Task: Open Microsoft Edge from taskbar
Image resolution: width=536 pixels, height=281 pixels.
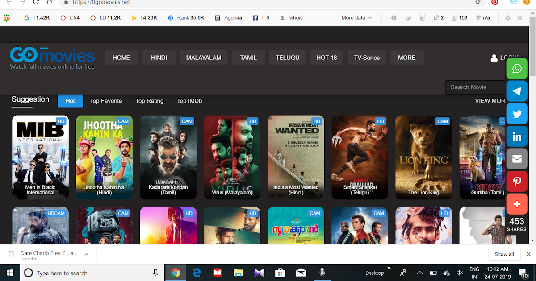Action: tap(197, 273)
